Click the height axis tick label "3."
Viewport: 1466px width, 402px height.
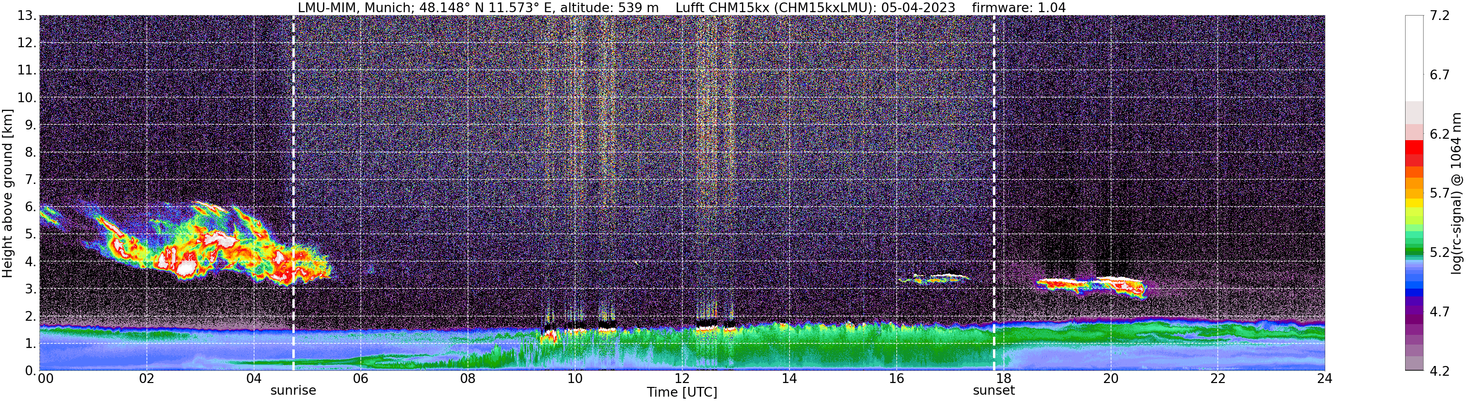tap(31, 289)
